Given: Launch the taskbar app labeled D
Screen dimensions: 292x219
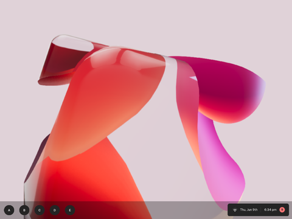Looking at the screenshot, I should click(x=55, y=210).
